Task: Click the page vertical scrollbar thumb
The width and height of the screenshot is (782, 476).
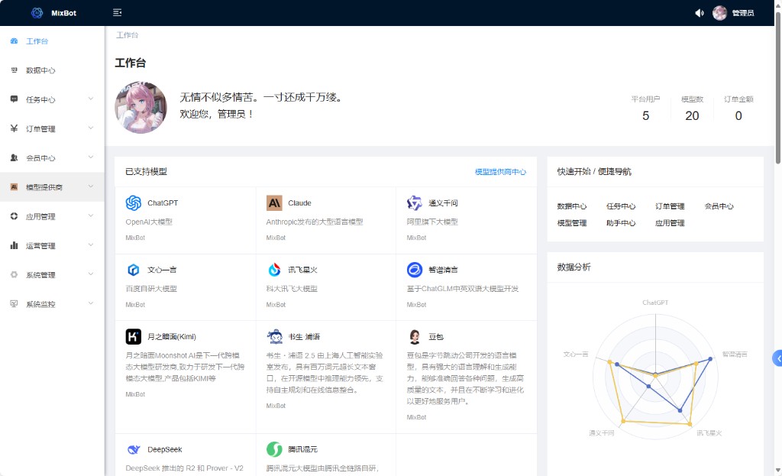Action: 778,88
